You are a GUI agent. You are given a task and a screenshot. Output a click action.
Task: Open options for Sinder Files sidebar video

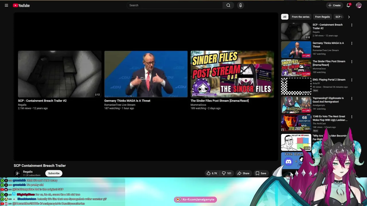click(352, 62)
